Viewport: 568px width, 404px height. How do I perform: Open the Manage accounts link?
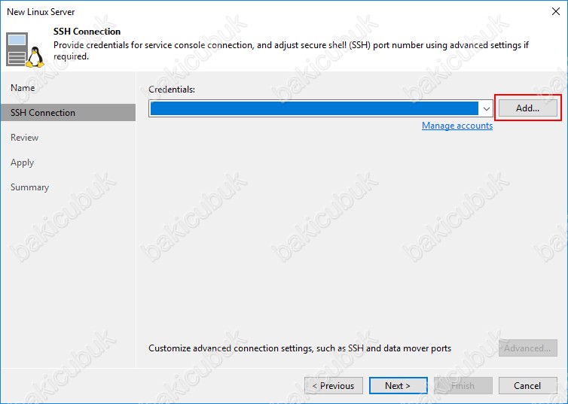(x=457, y=126)
